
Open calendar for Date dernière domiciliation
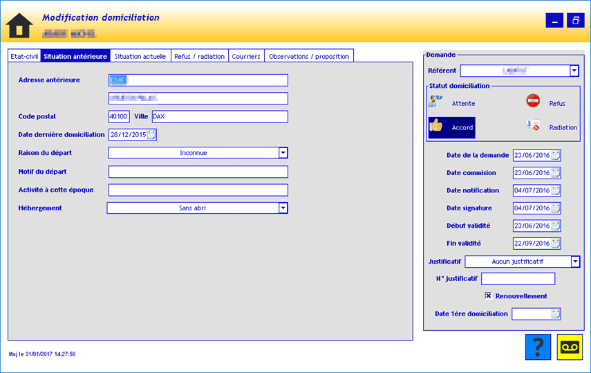click(x=152, y=135)
